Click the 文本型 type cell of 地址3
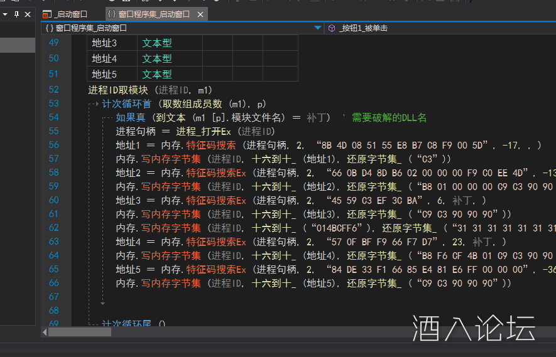 156,43
